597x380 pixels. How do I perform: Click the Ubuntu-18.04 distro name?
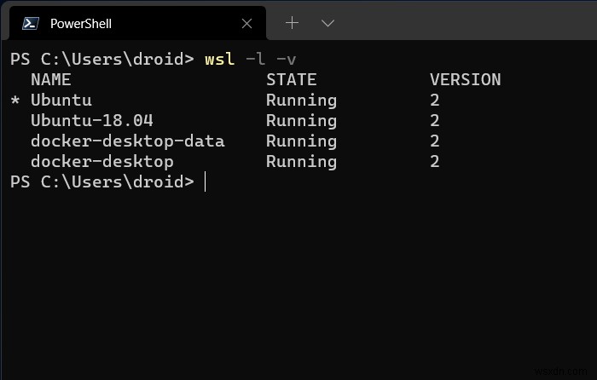(x=91, y=120)
